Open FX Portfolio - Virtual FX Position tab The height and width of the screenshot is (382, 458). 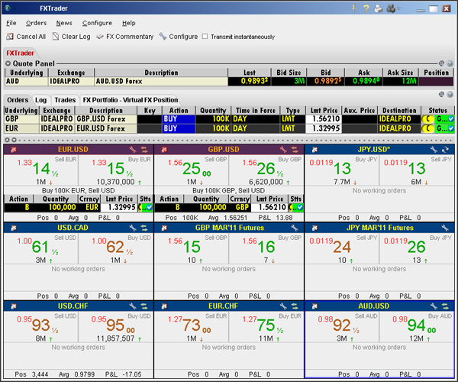131,100
